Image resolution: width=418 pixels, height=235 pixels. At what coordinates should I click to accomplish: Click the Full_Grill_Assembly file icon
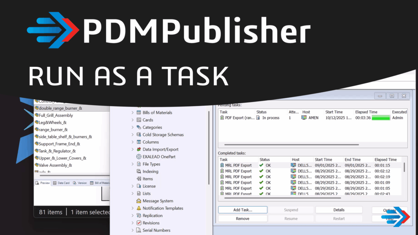pyautogui.click(x=37, y=115)
